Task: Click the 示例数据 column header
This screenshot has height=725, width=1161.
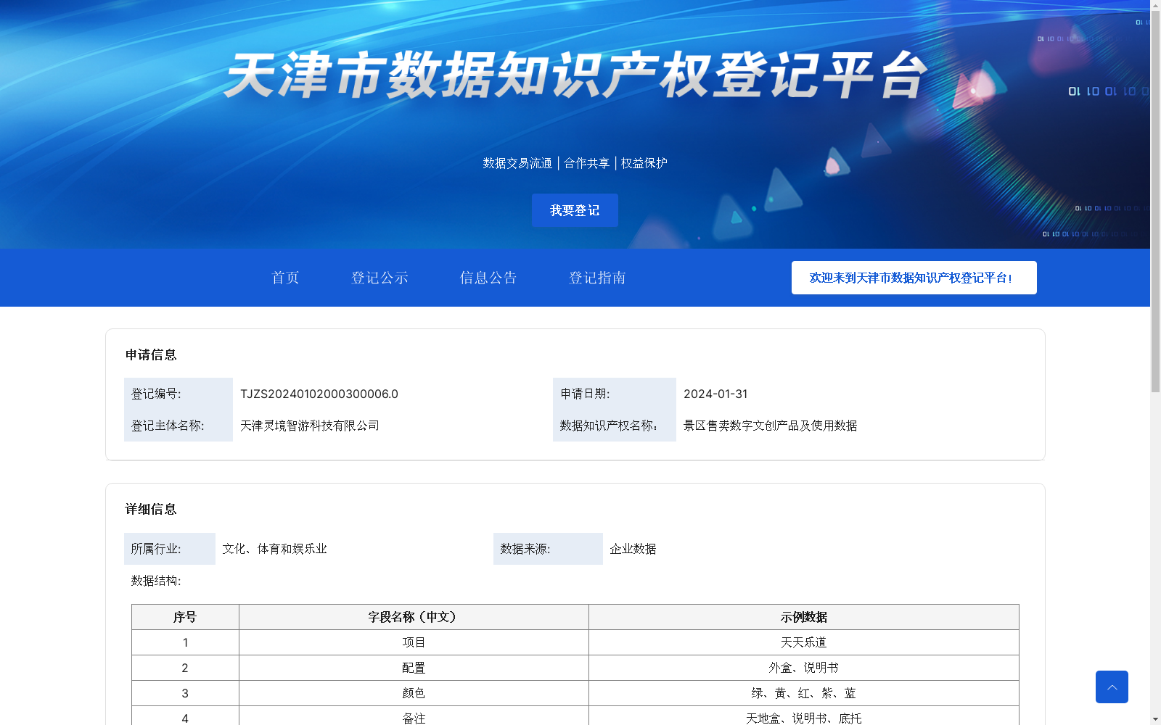Action: 804,617
